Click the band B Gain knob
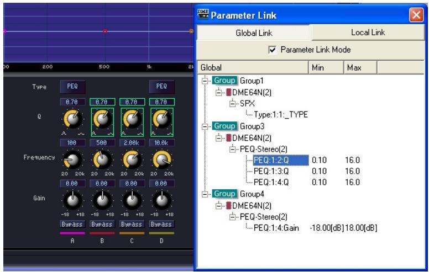429x272 pixels. point(102,200)
